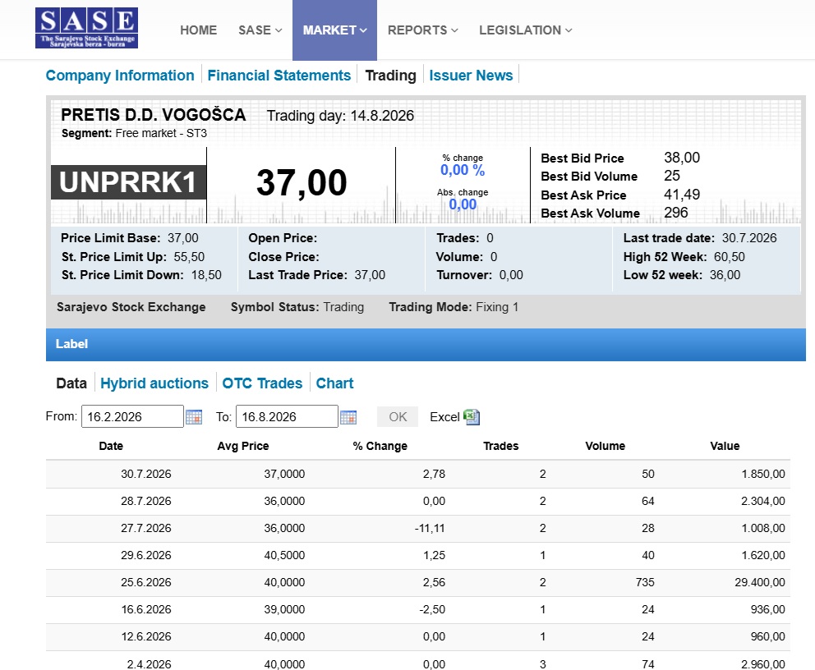Open the Hybrid auctions sub-tab
Screen dimensions: 815x670
[154, 383]
